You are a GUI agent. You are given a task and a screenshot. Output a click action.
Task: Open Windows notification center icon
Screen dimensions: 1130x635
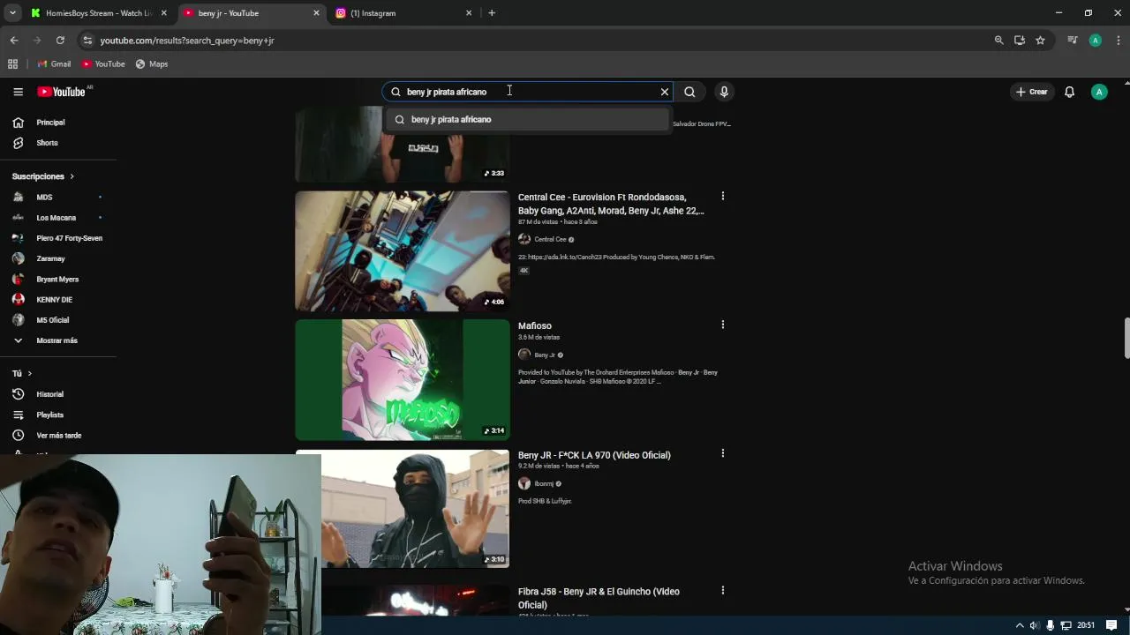click(x=1111, y=625)
